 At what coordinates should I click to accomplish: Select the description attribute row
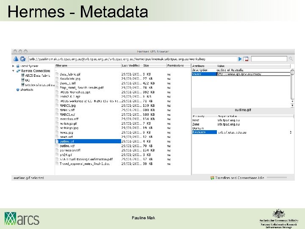[241, 70]
